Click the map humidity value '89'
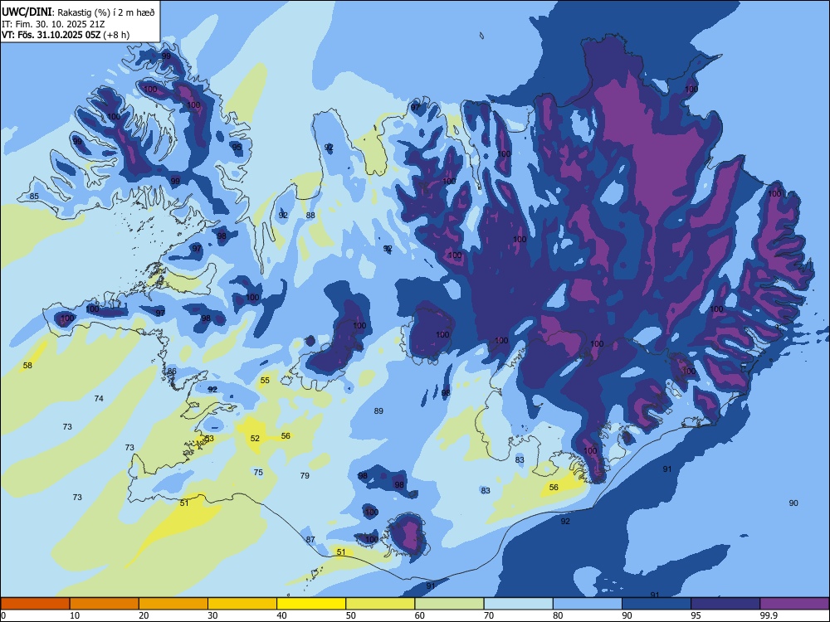 [378, 411]
